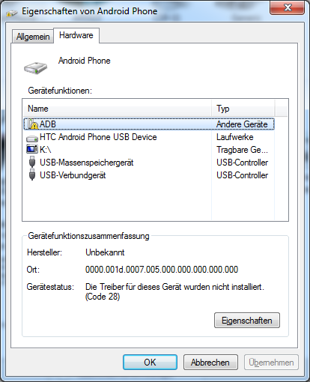310x382 pixels.
Task: Click the large Android Phone drive icon
Action: pos(35,68)
